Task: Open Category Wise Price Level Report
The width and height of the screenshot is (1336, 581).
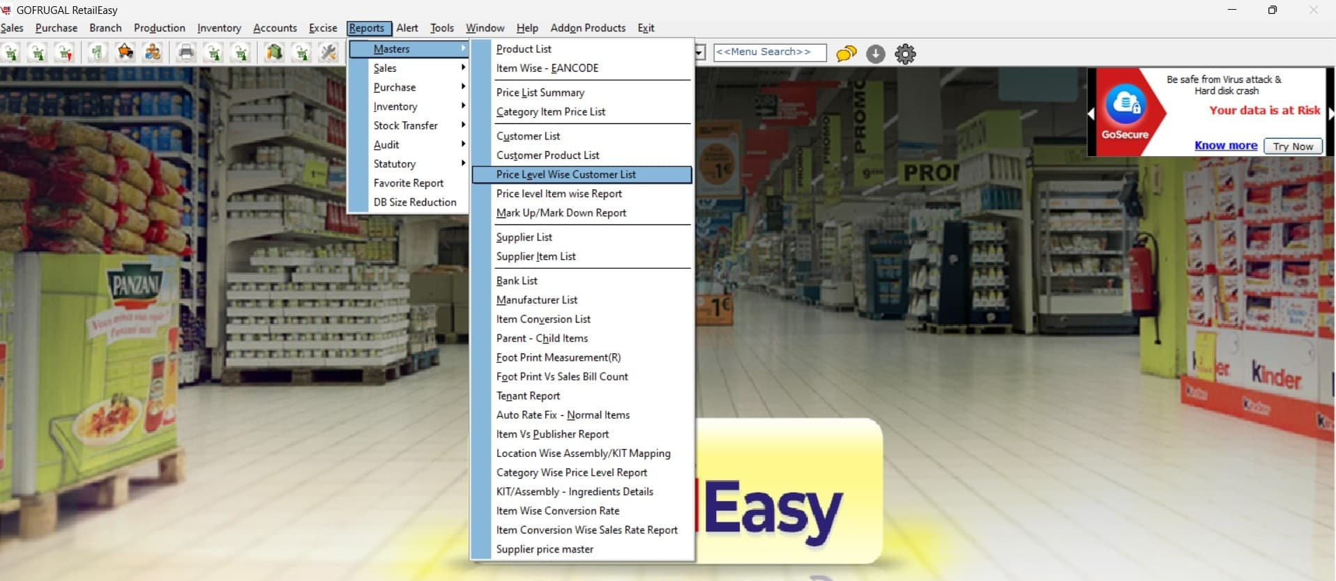Action: click(582, 472)
